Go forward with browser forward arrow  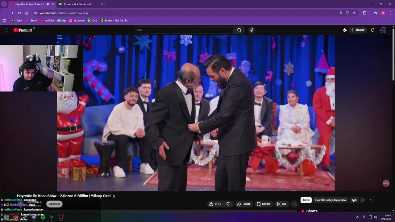(12, 13)
